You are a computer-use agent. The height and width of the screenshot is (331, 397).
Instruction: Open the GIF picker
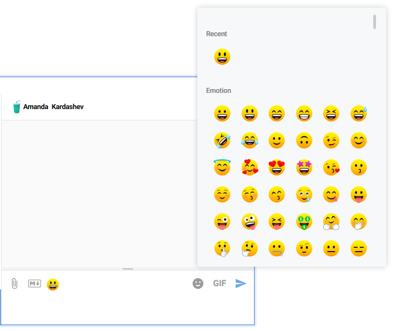click(x=220, y=283)
